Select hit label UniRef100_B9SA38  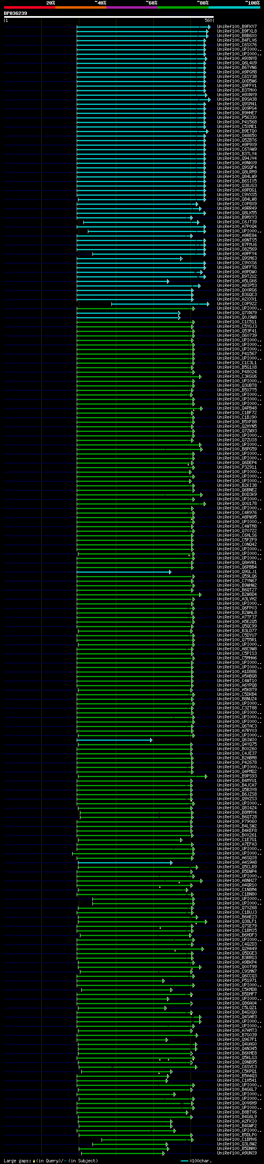pos(237,100)
